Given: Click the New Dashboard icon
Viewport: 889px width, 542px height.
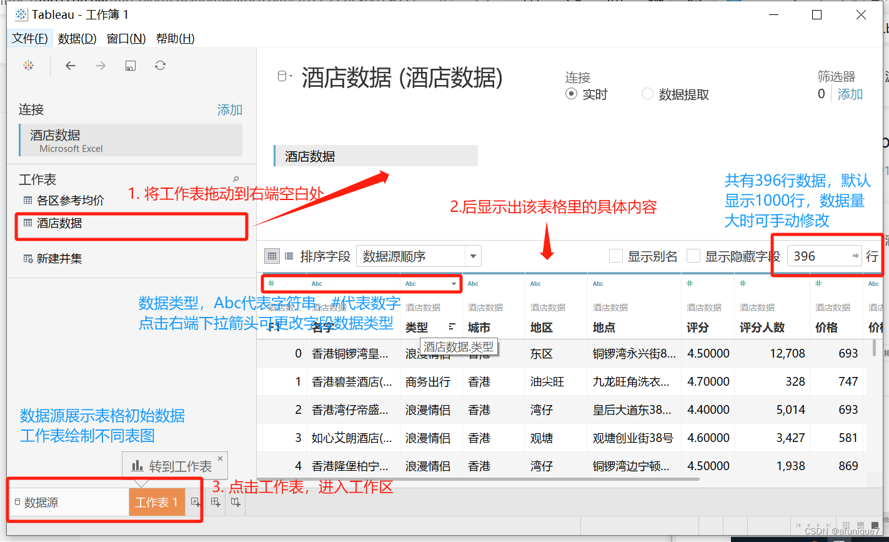Looking at the screenshot, I should pyautogui.click(x=216, y=502).
